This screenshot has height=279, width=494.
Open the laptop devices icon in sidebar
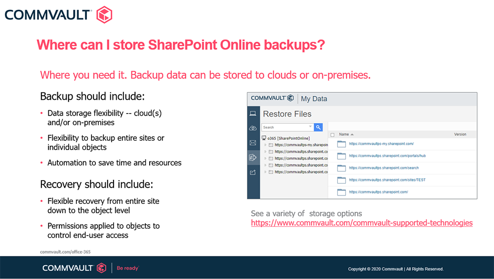click(253, 114)
